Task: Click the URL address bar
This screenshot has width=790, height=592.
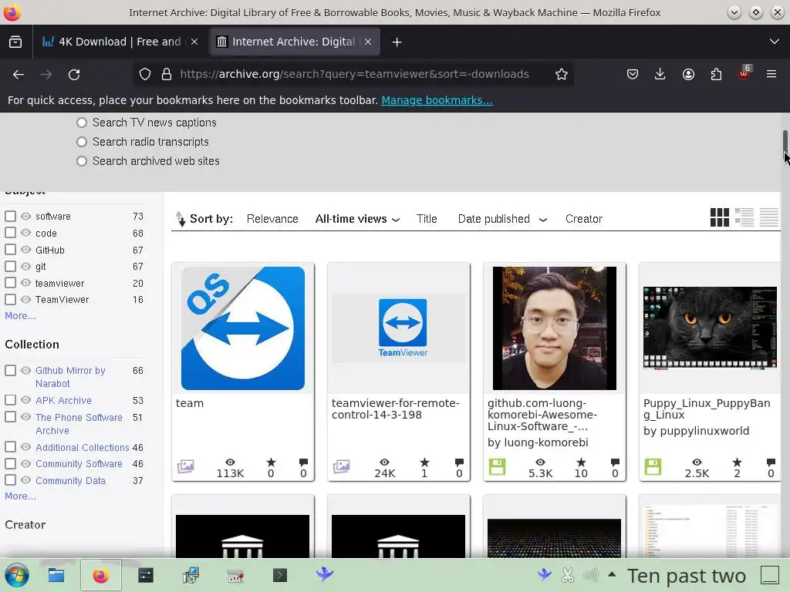Action: click(x=354, y=75)
